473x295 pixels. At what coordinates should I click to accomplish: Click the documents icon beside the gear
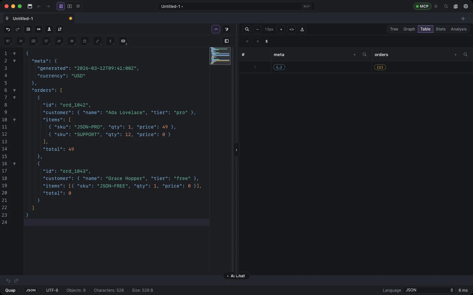(456, 6)
